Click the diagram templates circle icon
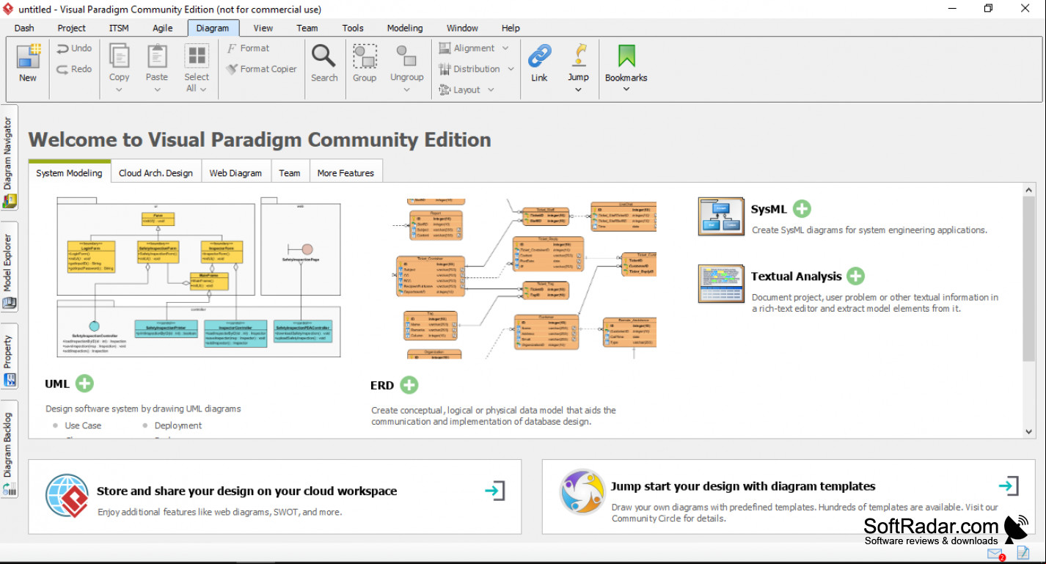 click(x=582, y=492)
